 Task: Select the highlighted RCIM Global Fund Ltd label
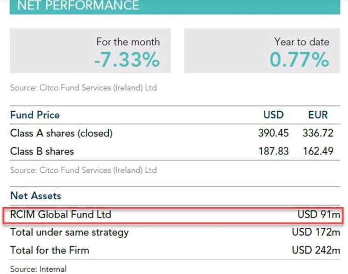click(61, 215)
